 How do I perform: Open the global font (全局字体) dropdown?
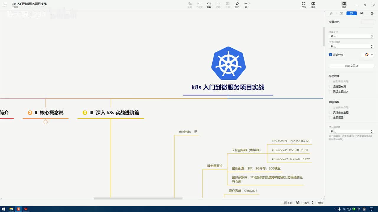click(x=351, y=36)
